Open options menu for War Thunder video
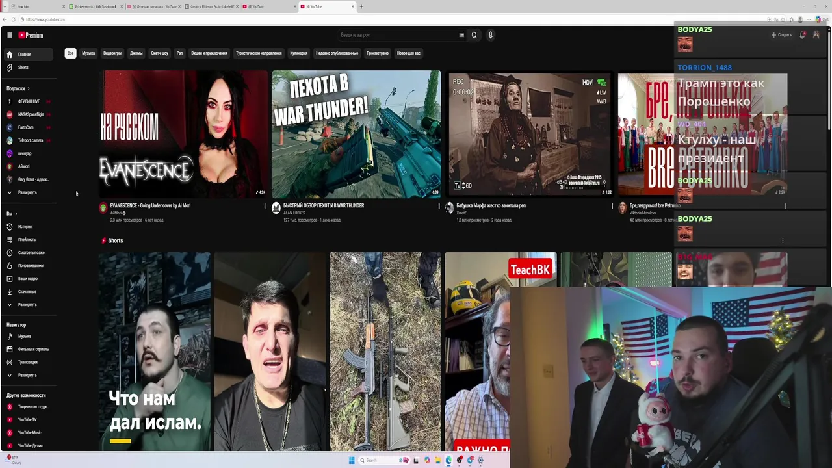The width and height of the screenshot is (832, 468). (439, 206)
